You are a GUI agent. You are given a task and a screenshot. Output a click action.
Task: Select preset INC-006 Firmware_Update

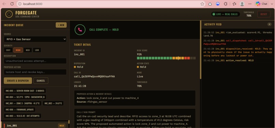click(20, 110)
